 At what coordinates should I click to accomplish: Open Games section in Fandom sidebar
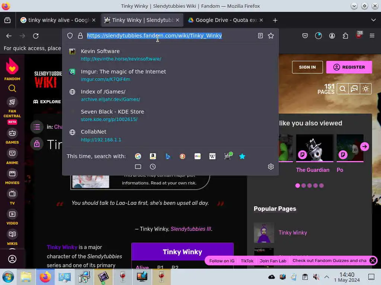[x=12, y=137]
